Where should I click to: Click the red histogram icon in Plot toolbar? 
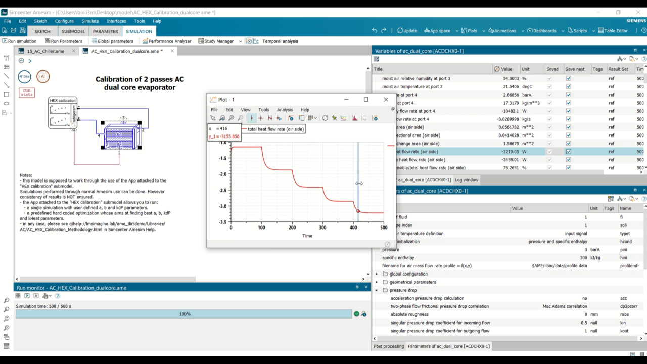[x=355, y=118]
